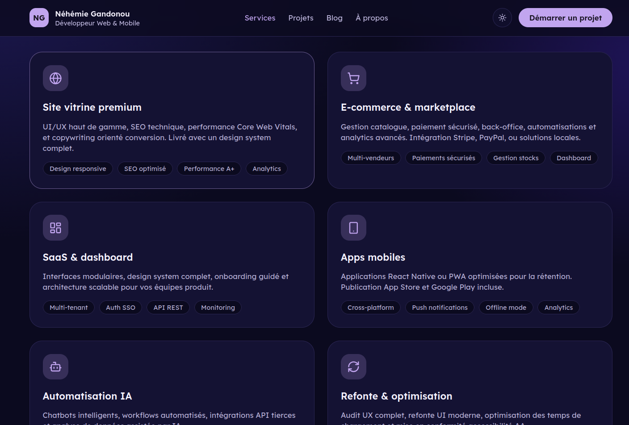Click the robot Automatisation IA icon

tap(55, 367)
